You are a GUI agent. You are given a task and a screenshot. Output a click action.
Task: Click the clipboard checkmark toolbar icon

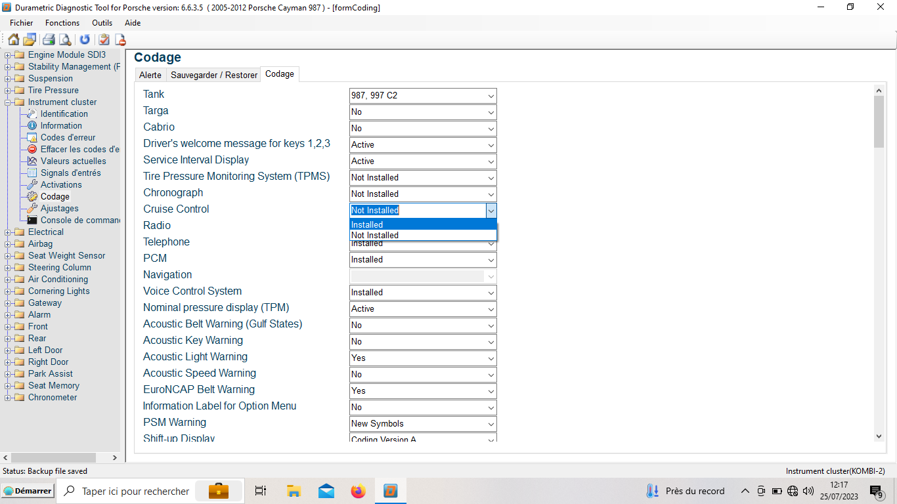104,39
